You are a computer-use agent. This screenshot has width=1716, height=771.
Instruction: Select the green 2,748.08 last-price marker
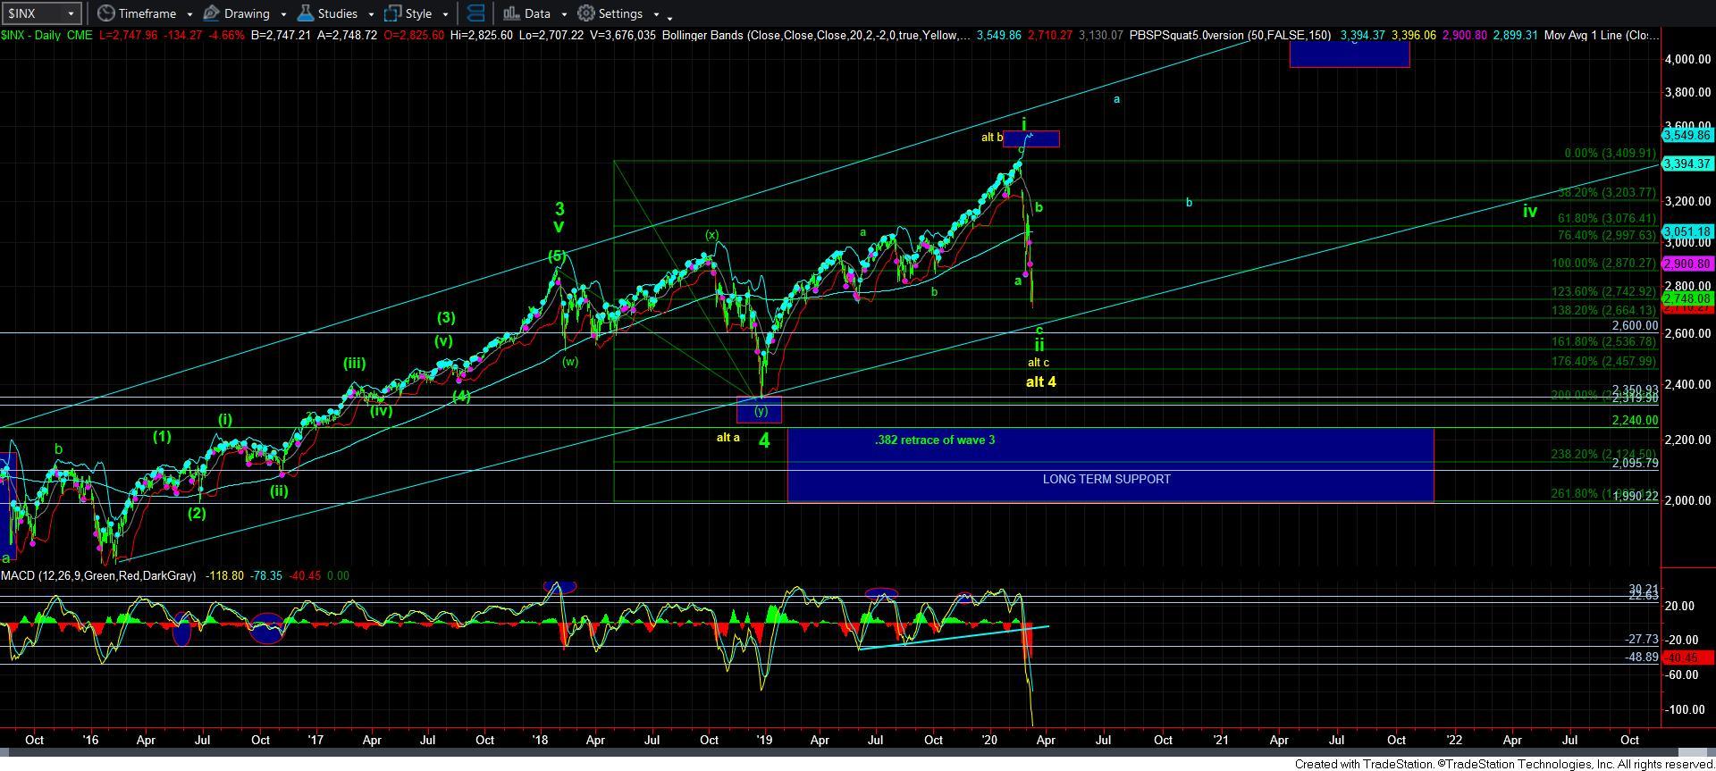point(1686,298)
